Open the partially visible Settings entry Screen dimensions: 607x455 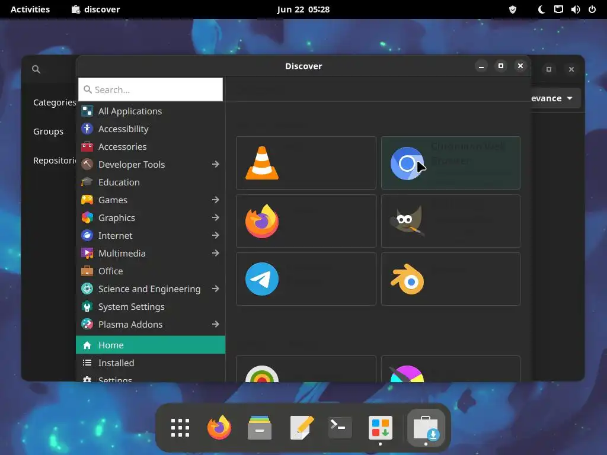click(151, 379)
